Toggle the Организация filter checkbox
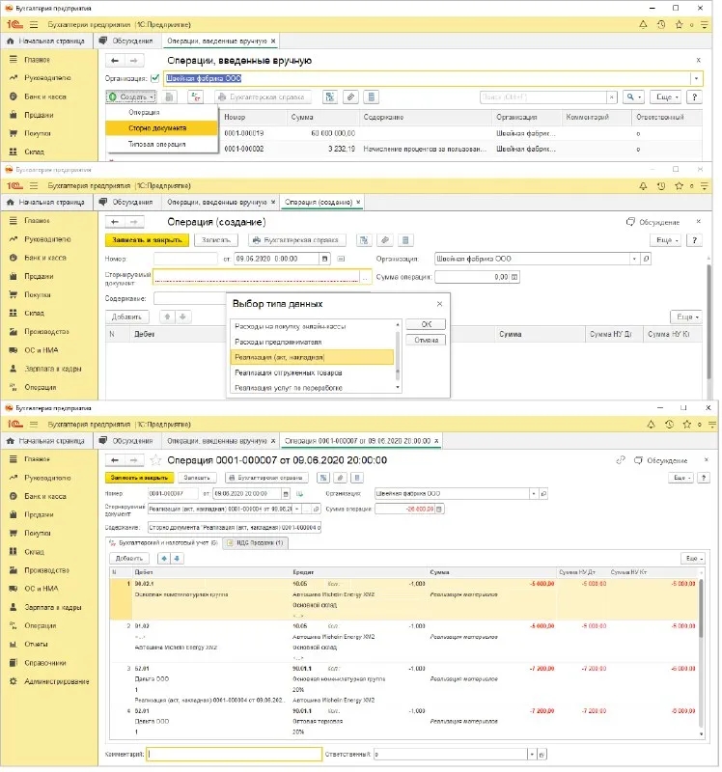Screen dimensions: 722x772 [155, 78]
